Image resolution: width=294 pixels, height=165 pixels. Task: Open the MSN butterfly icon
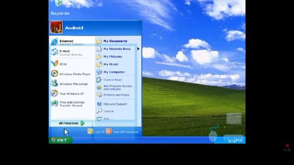click(x=54, y=64)
